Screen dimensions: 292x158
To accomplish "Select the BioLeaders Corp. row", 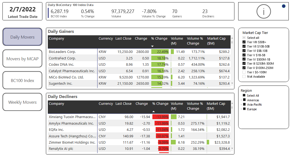I will 139,52.
